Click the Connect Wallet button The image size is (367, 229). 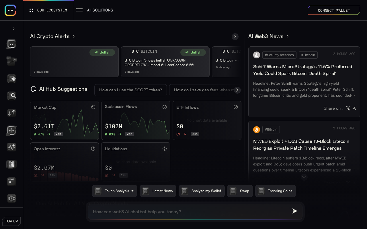(334, 10)
